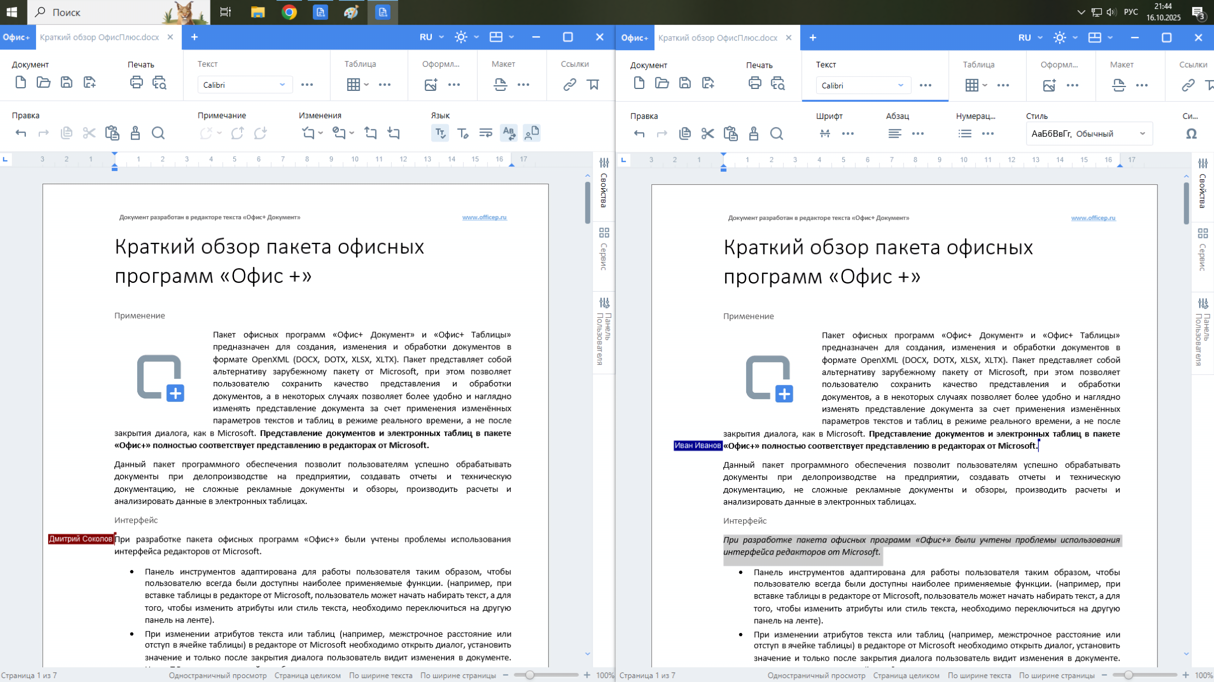Adjust the zoom slider in the left window's status bar

(x=530, y=675)
